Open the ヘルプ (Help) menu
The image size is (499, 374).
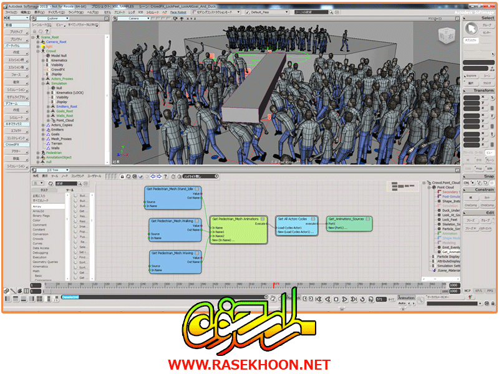click(x=92, y=12)
